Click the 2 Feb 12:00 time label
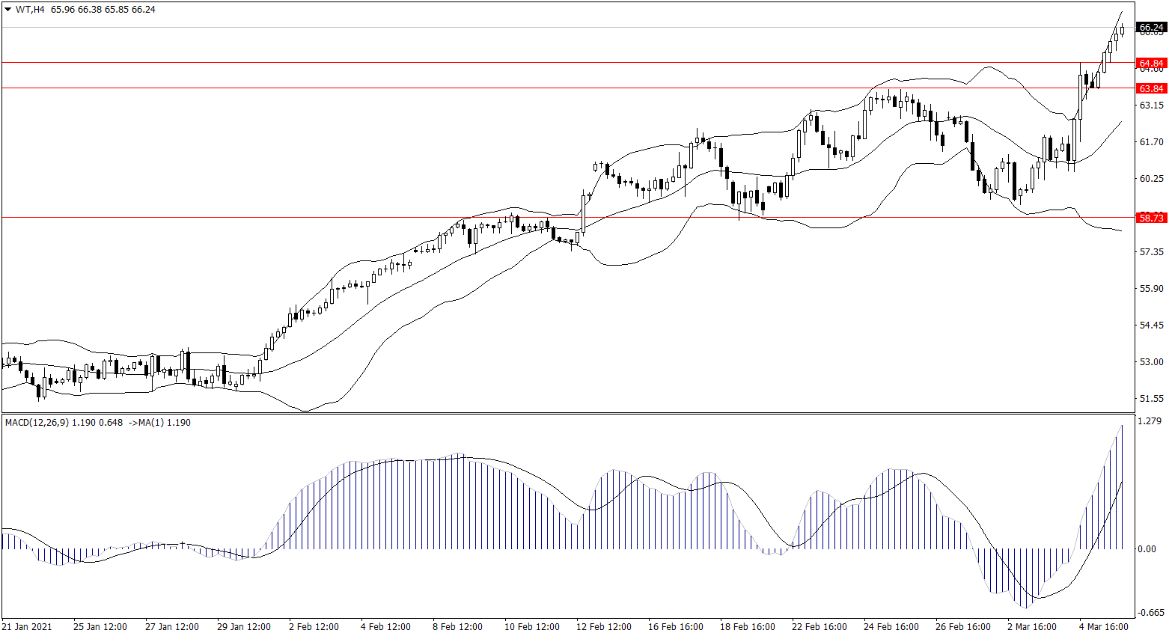 pyautogui.click(x=314, y=627)
